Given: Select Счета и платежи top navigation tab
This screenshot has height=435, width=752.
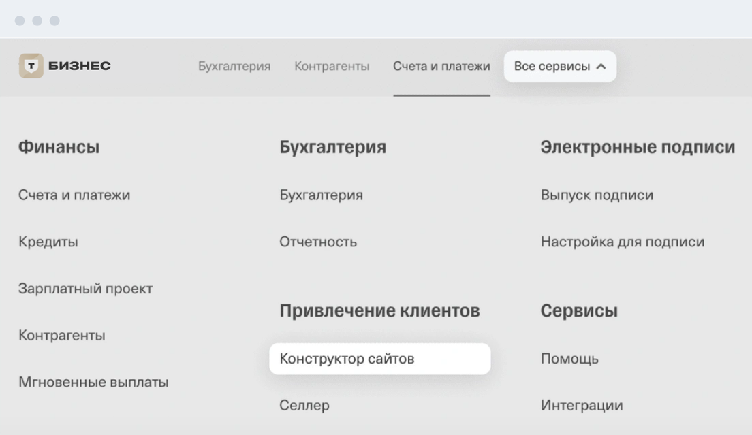Looking at the screenshot, I should [441, 67].
